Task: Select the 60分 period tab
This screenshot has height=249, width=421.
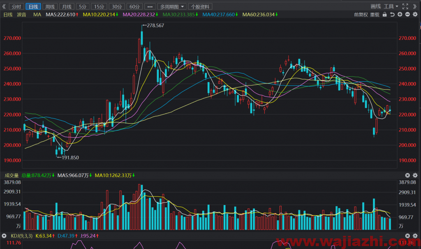Action: point(134,7)
